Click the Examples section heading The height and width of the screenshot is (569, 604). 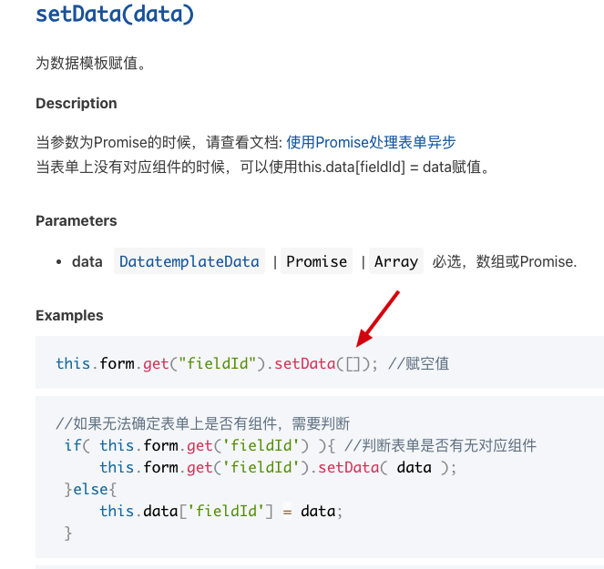click(x=69, y=316)
